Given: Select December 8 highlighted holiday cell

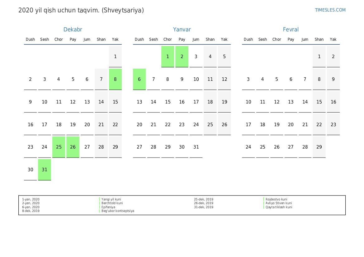Looking at the screenshot, I should (x=115, y=79).
